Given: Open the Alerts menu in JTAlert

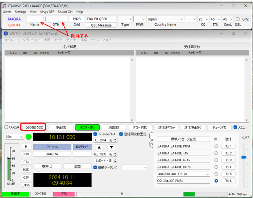Looking at the screenshot, I should point(7,12).
